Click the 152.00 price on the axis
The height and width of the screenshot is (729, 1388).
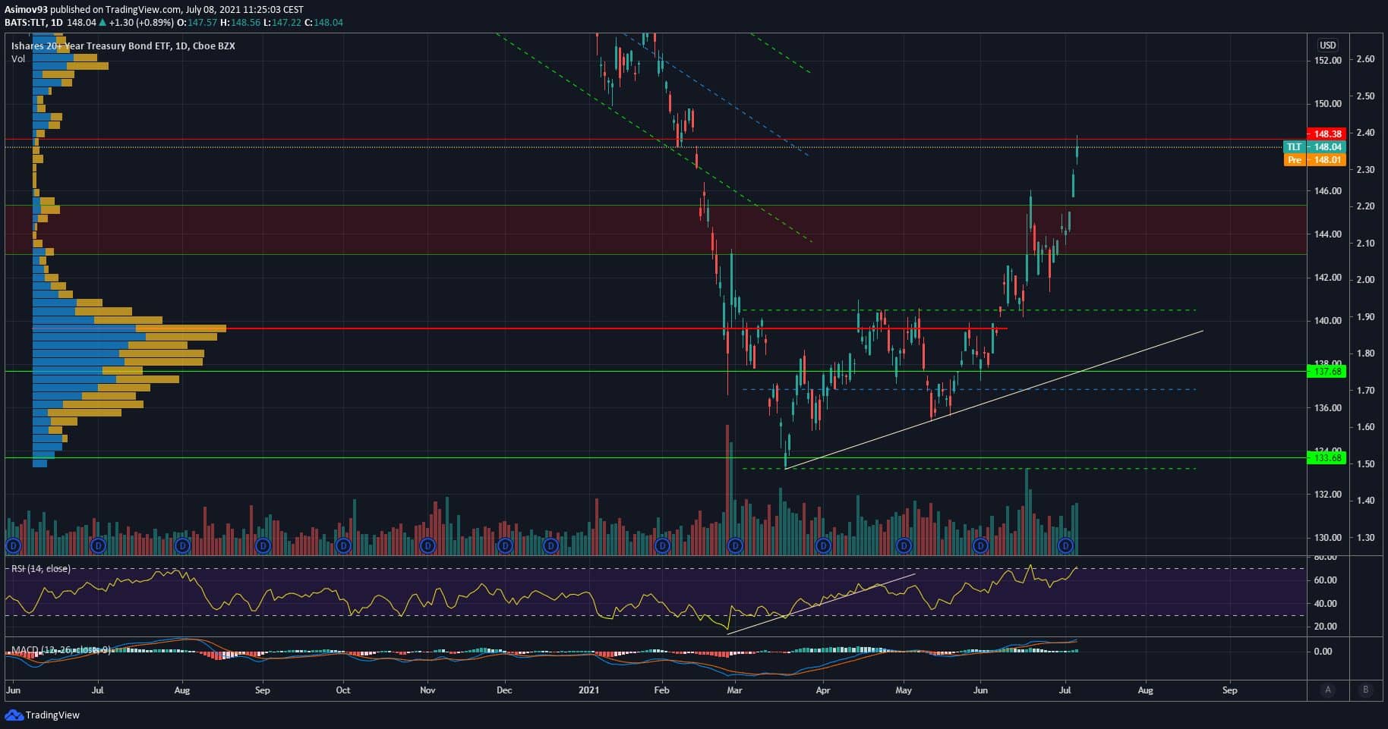[1328, 61]
